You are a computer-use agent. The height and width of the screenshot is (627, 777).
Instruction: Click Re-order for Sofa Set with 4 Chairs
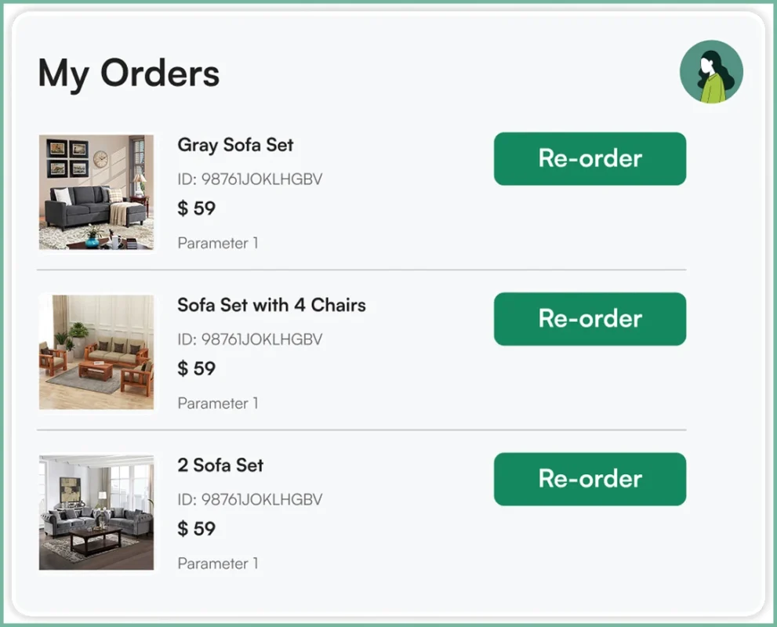[590, 319]
